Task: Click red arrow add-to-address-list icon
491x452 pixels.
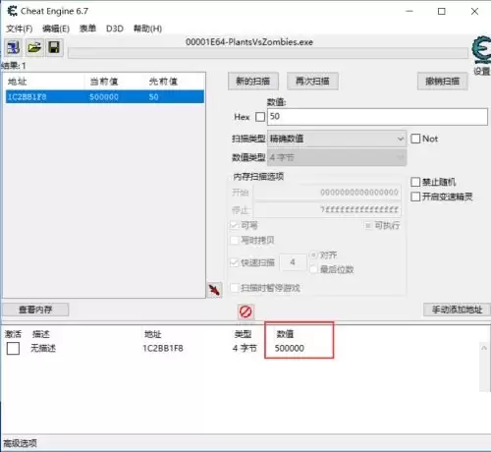Action: (x=214, y=290)
